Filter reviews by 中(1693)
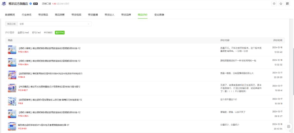294x133 pixels. coord(48,33)
